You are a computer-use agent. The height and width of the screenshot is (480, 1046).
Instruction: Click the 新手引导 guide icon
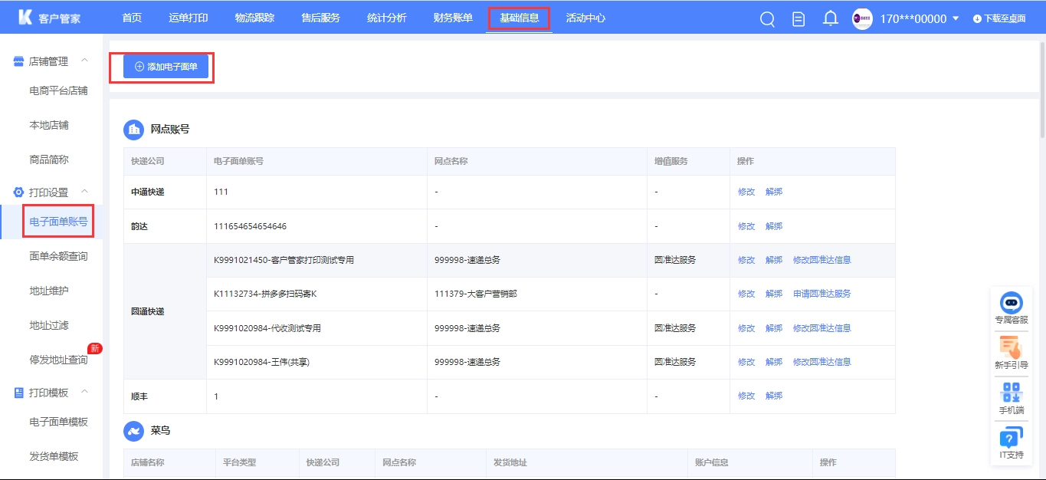[x=1012, y=348]
